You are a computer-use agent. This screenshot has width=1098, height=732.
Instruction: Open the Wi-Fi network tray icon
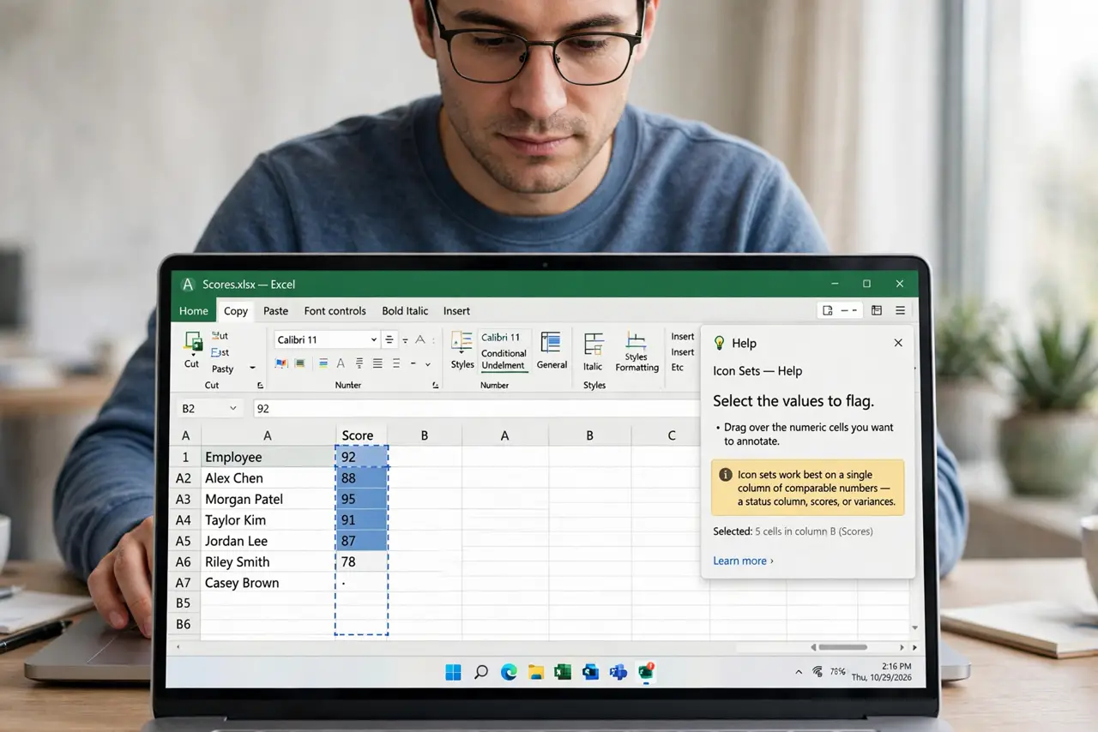tap(817, 672)
